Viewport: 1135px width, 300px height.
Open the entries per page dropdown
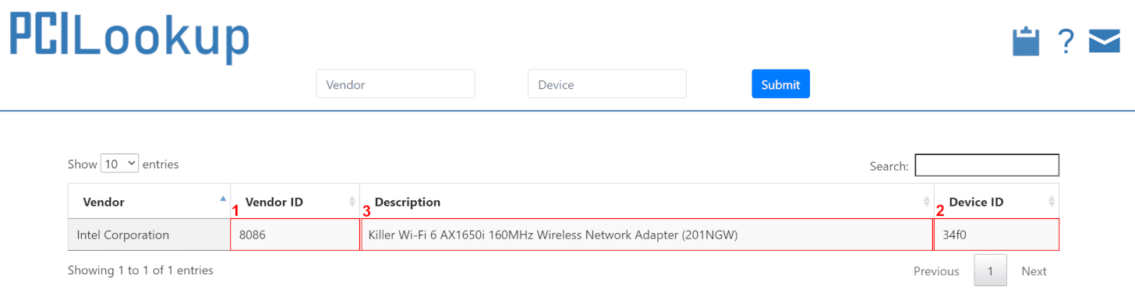[x=119, y=164]
